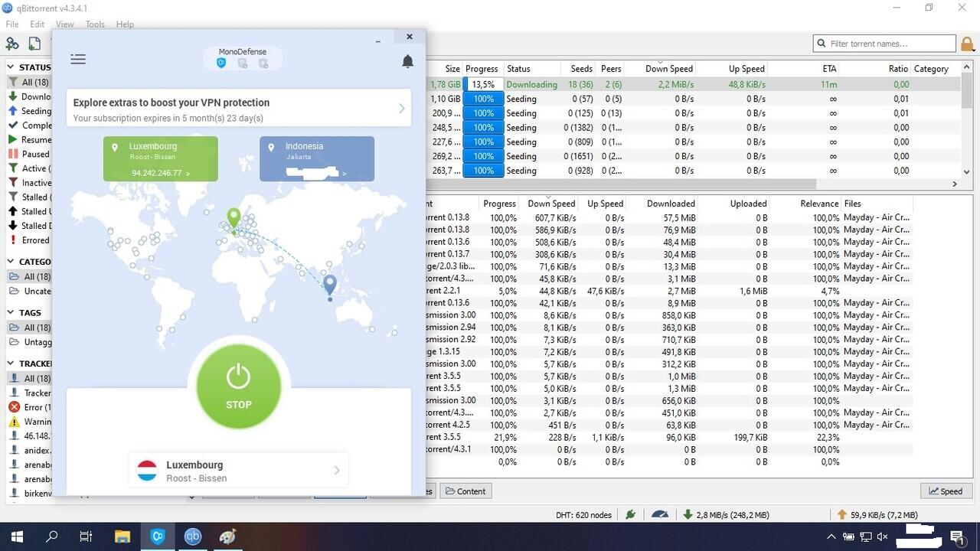
Task: Open the Tools menu
Action: 95,24
